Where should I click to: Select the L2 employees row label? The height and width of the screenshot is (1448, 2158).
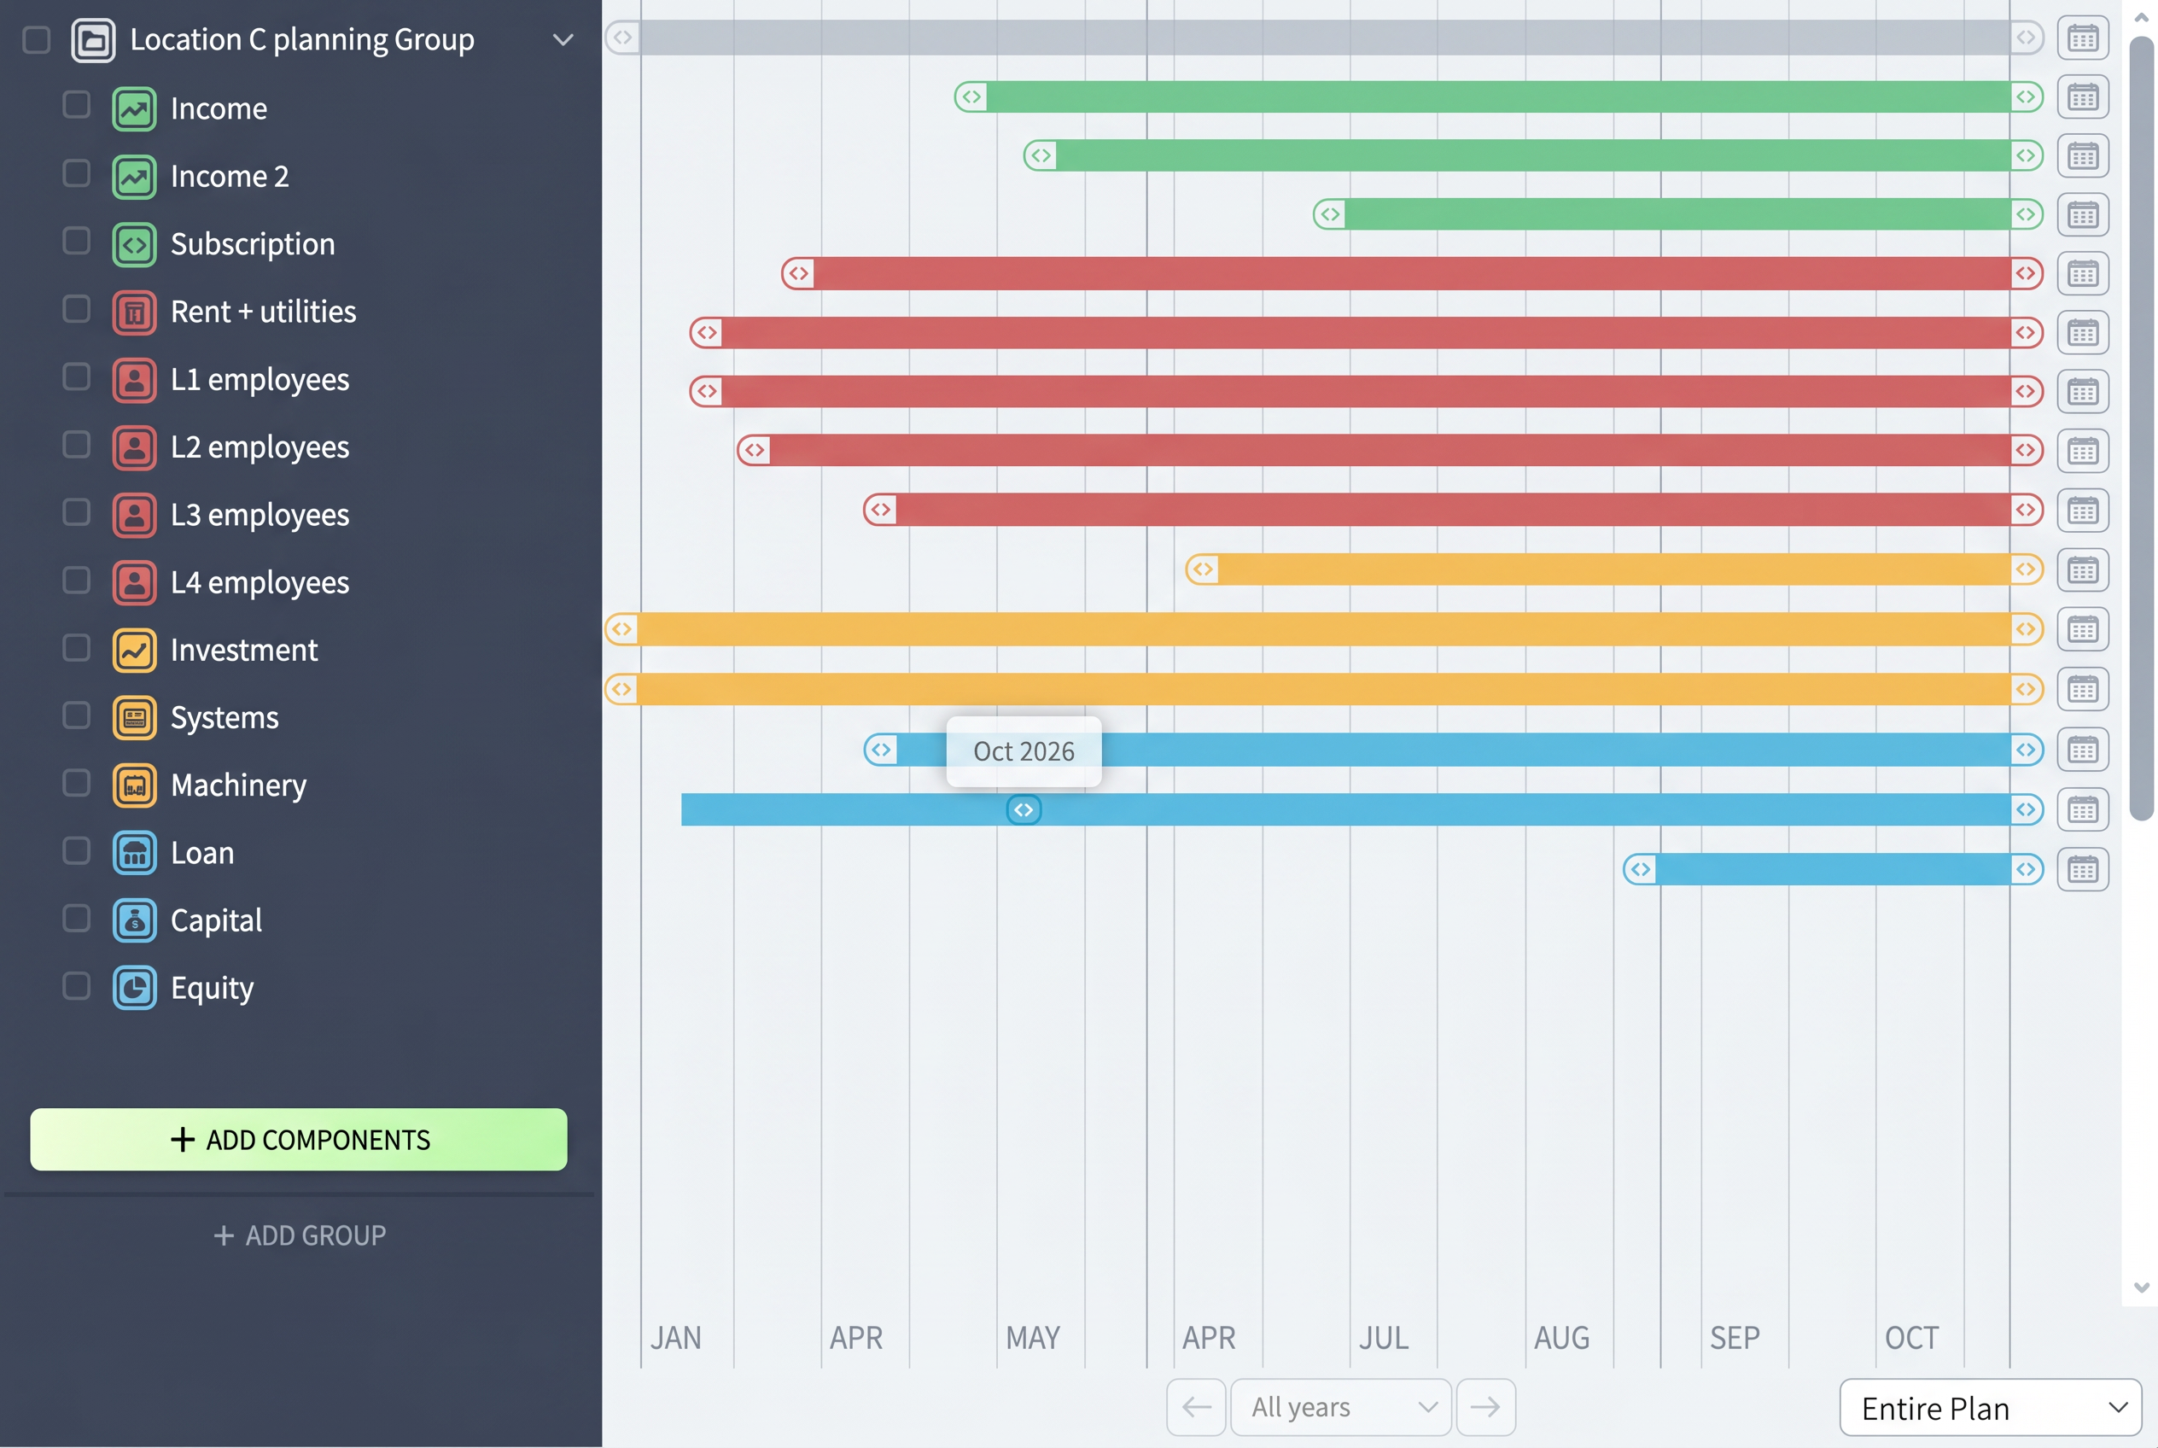pos(260,448)
